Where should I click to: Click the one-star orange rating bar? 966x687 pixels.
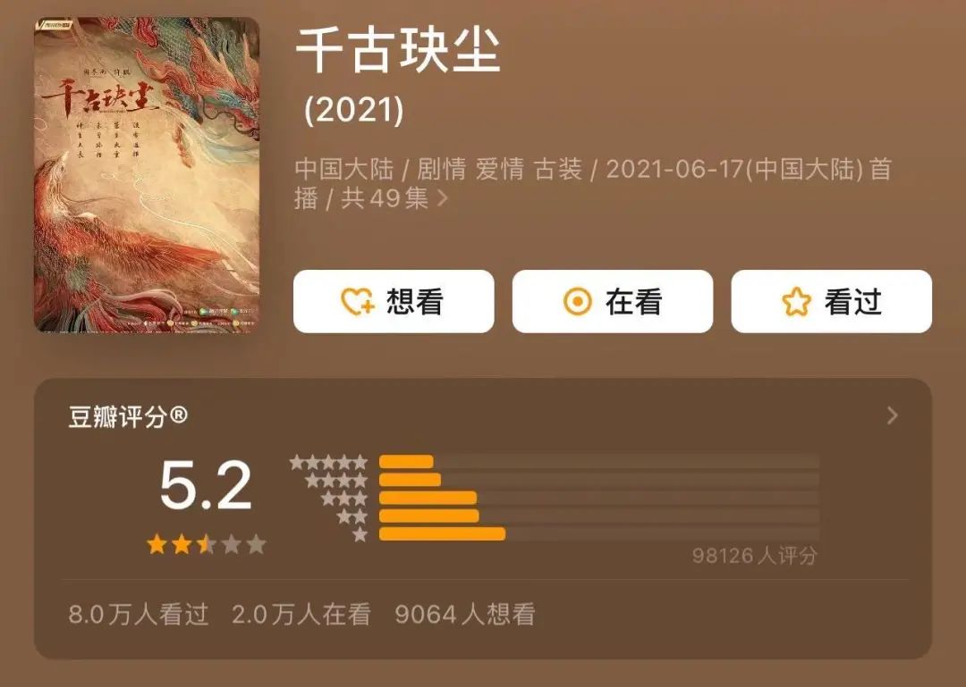click(442, 533)
